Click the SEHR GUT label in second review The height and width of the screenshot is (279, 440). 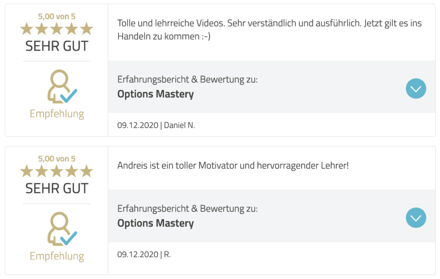(x=57, y=188)
